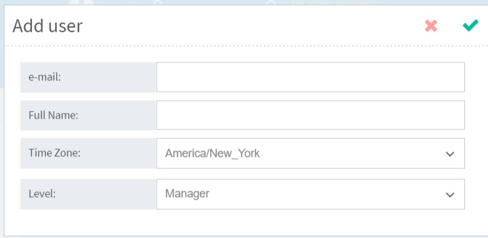Image resolution: width=488 pixels, height=238 pixels.
Task: Click the Time Zone field label
Action: click(54, 153)
